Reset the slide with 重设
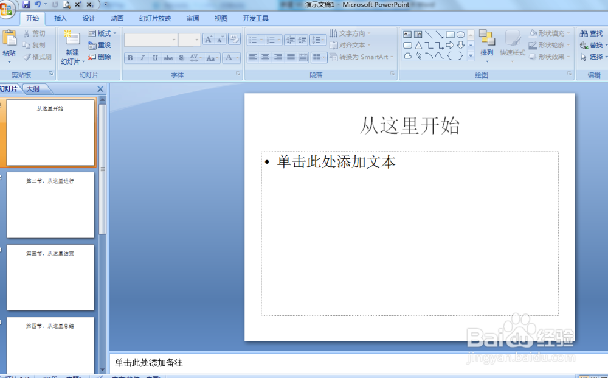608x378 pixels. coord(100,45)
